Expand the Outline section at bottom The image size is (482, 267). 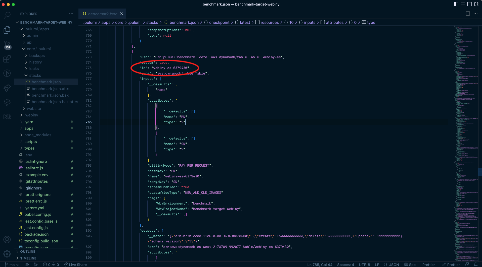click(x=28, y=251)
